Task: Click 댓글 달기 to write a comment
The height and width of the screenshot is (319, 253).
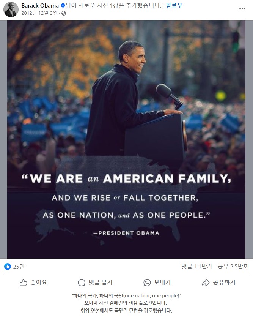Action: 101,282
